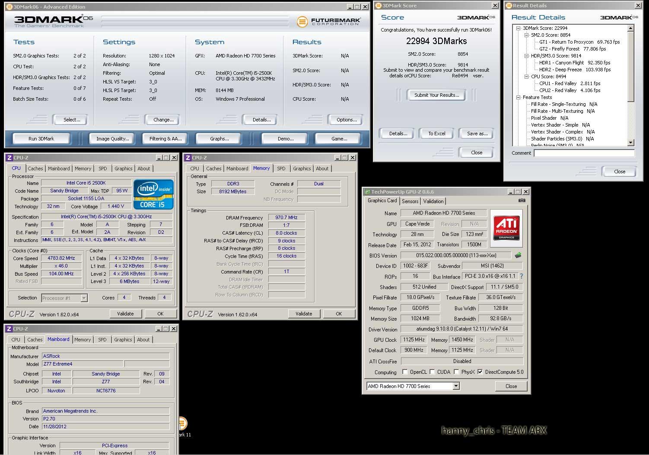Viewport: 649px width, 455px height.
Task: Click the GPU-Z screenshot camera icon
Action: 522,200
